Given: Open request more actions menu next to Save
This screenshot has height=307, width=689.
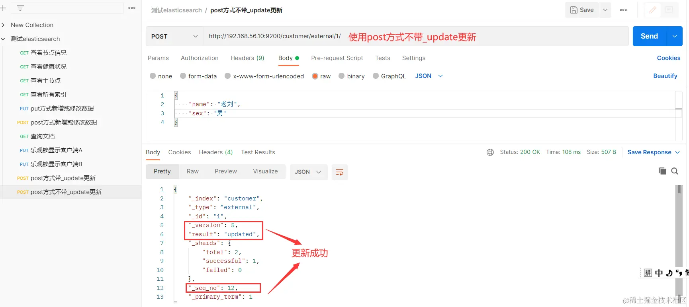Looking at the screenshot, I should 623,10.
